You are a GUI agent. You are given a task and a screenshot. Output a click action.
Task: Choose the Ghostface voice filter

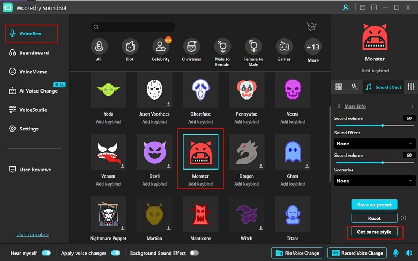point(200,90)
